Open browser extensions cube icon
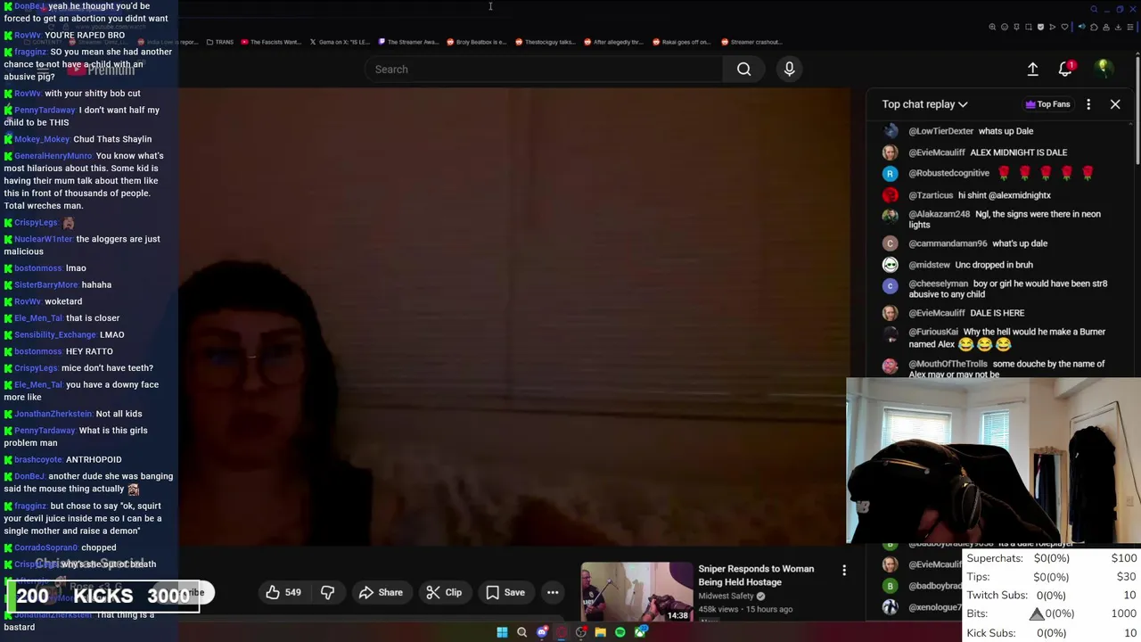Viewport: 1141px width, 642px height. tap(1094, 27)
